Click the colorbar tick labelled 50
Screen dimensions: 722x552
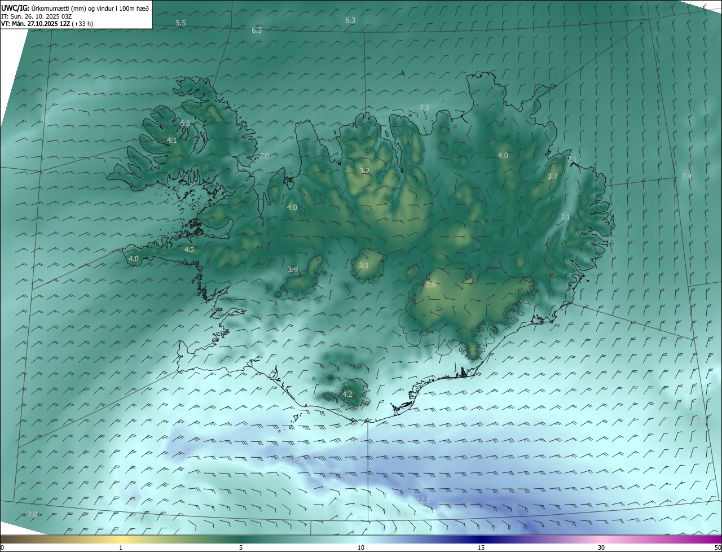point(717,547)
